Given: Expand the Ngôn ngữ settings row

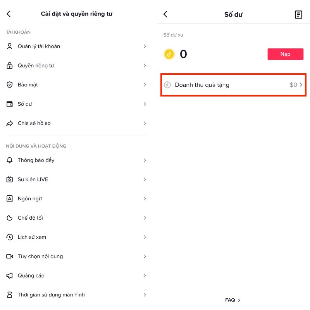Looking at the screenshot, I should [x=76, y=198].
